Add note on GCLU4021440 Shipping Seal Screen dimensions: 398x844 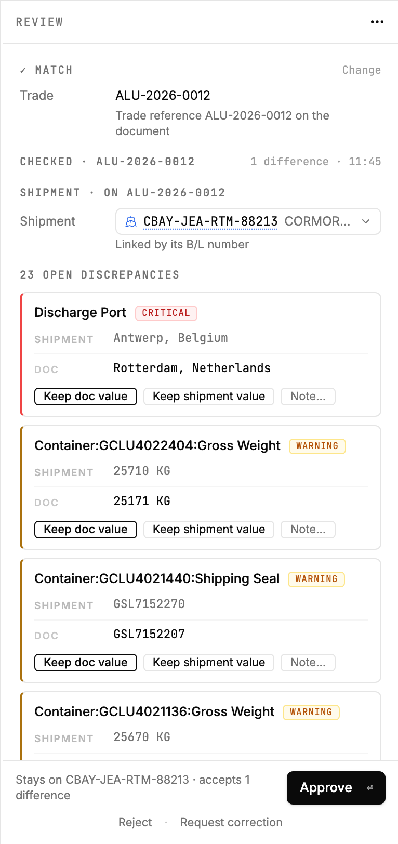click(x=308, y=663)
